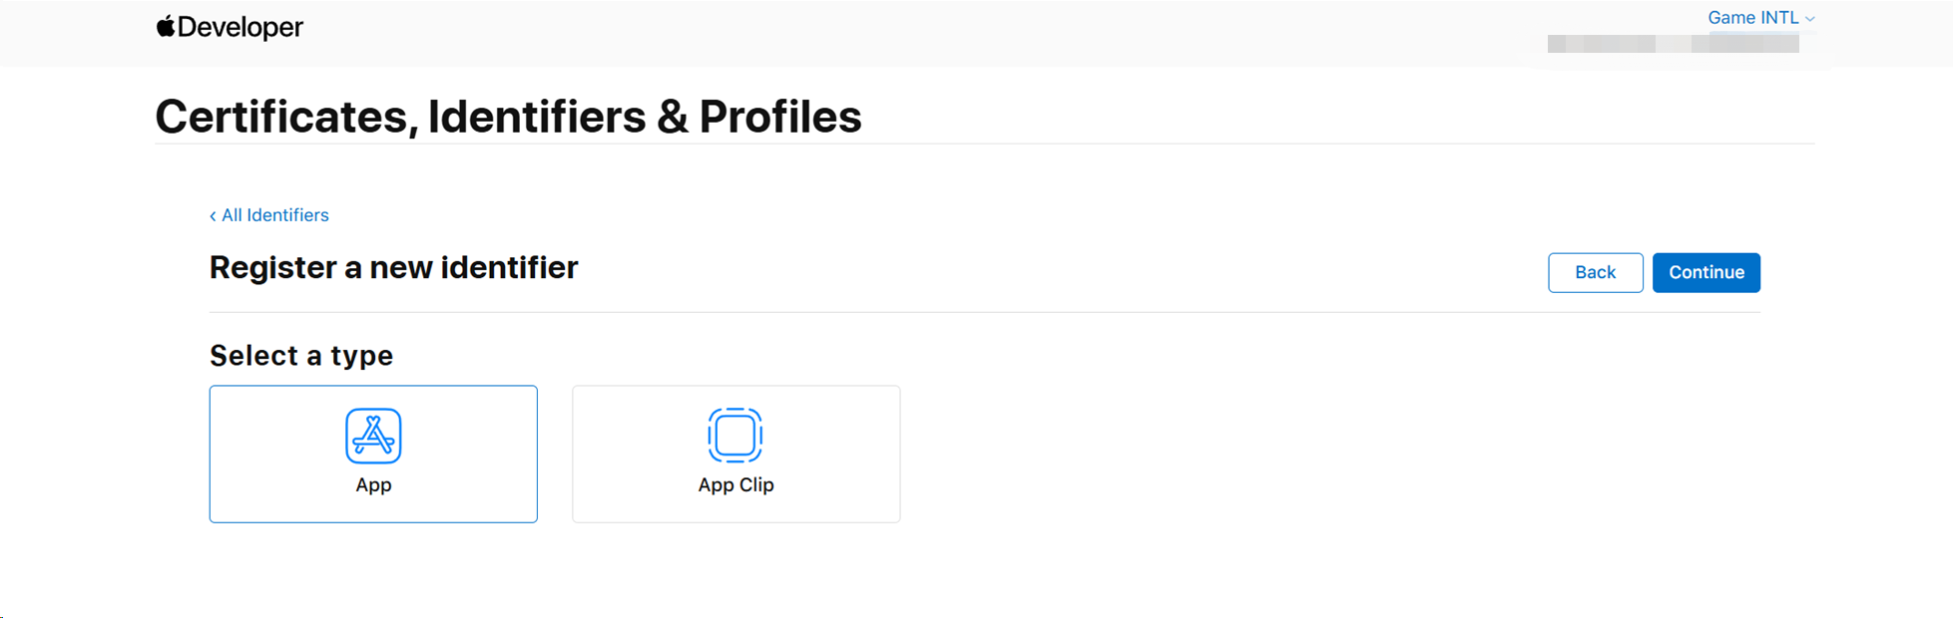
Task: Click the Apple Developer branding area
Action: click(x=229, y=26)
